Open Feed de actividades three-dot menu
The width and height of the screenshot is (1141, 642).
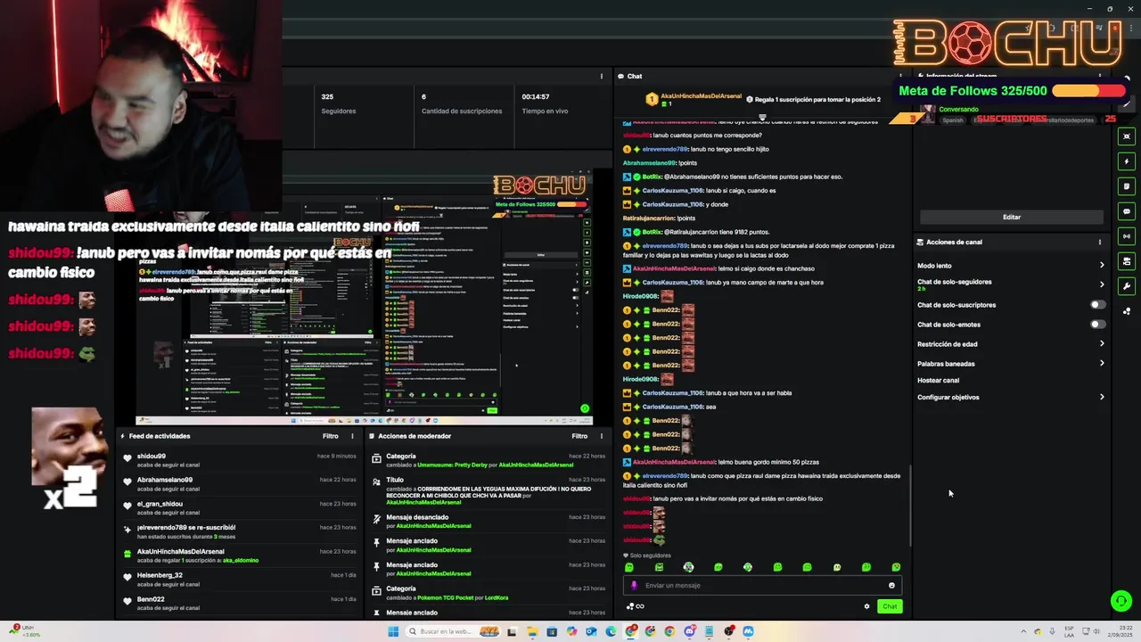pos(352,436)
